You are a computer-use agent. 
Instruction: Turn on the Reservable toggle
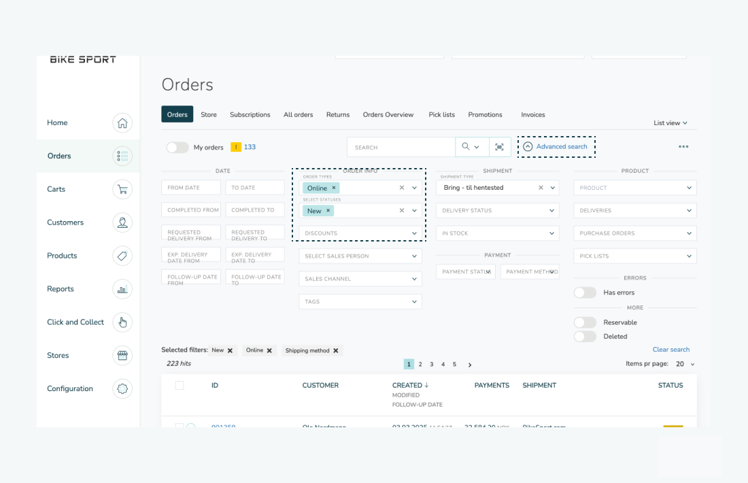point(585,322)
